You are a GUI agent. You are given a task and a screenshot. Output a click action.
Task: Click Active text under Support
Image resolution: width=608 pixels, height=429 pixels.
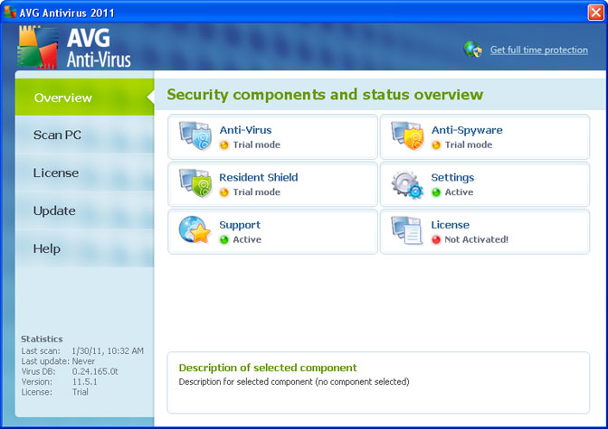(247, 239)
